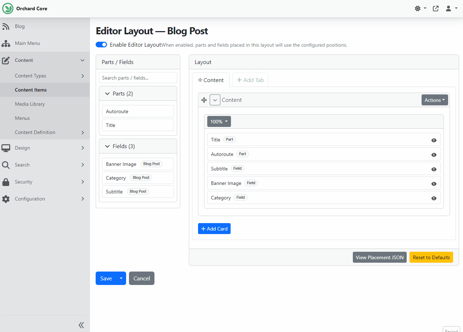Click the Search magnifier icon in sidebar
Image resolution: width=463 pixels, height=332 pixels.
pos(6,165)
